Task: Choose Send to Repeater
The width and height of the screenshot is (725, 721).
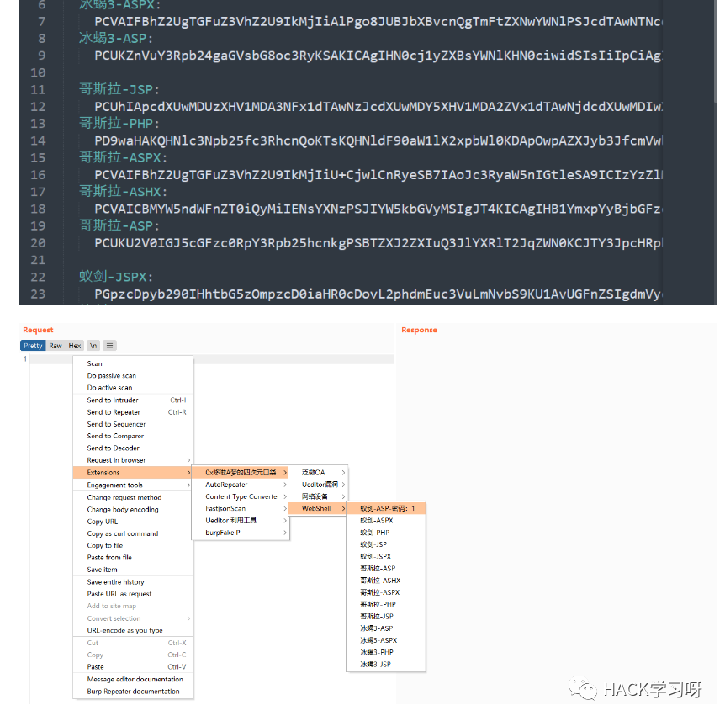Action: coord(133,412)
